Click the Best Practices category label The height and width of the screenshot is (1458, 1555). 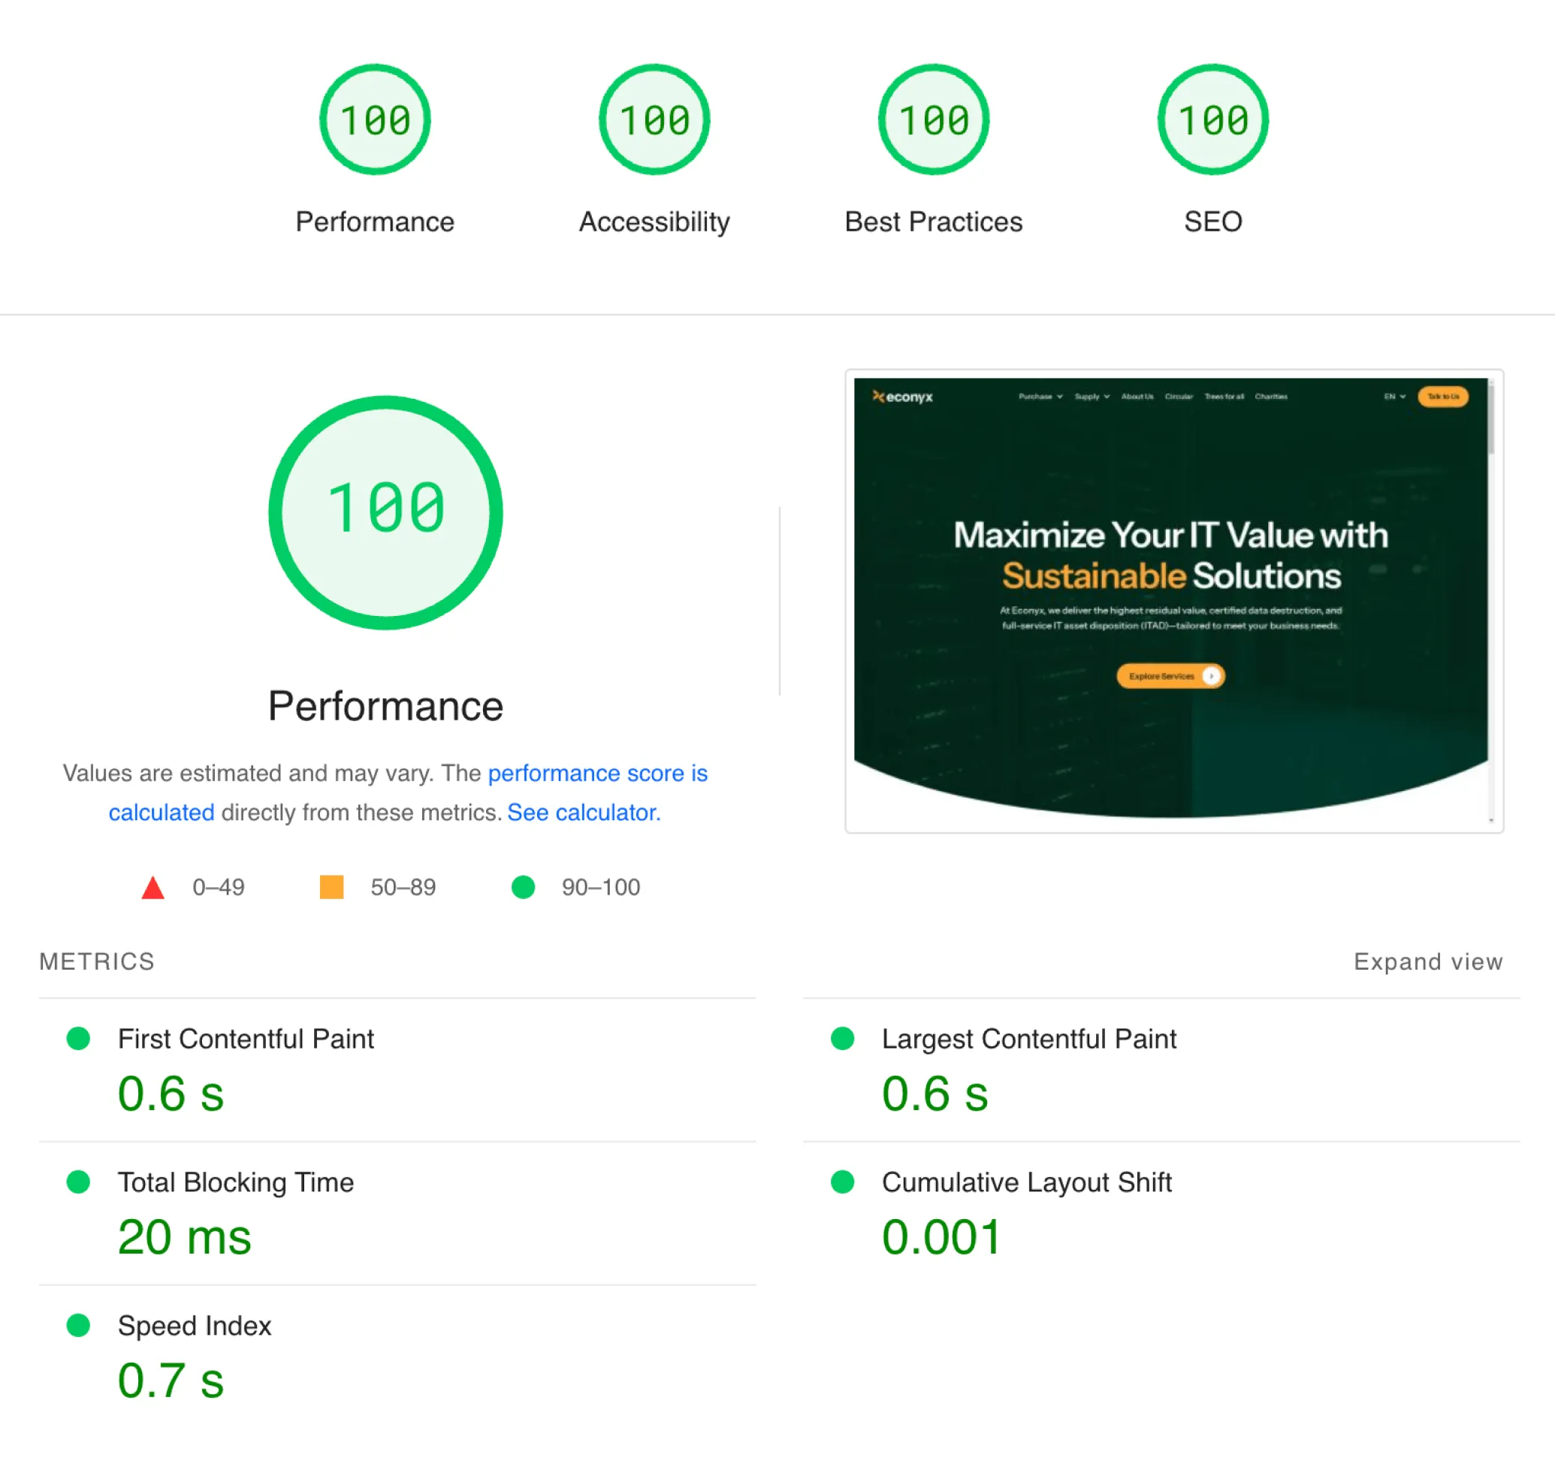point(933,222)
